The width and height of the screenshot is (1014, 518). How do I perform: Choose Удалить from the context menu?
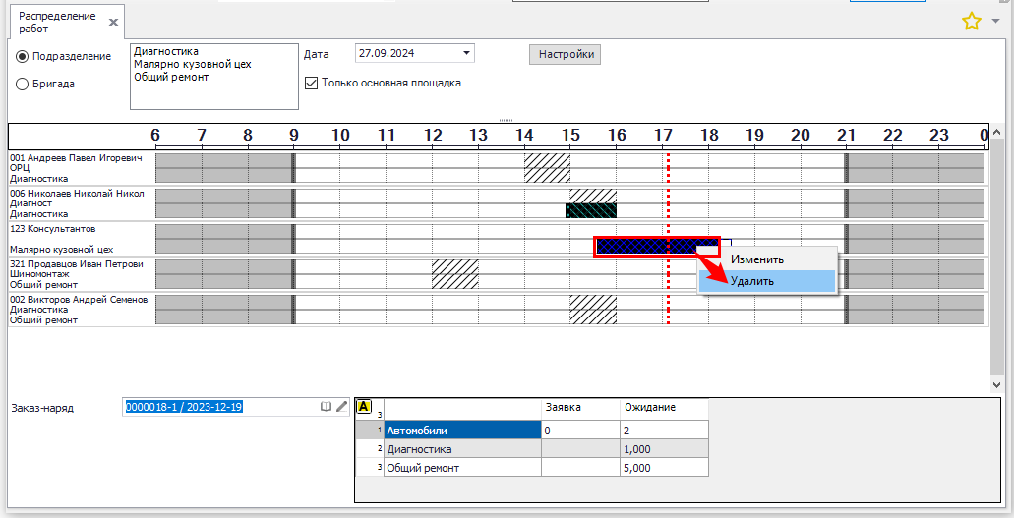point(751,281)
